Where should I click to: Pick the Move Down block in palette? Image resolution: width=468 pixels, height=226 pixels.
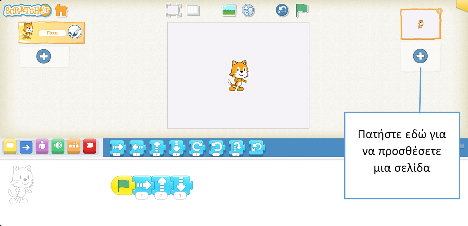[x=177, y=148]
